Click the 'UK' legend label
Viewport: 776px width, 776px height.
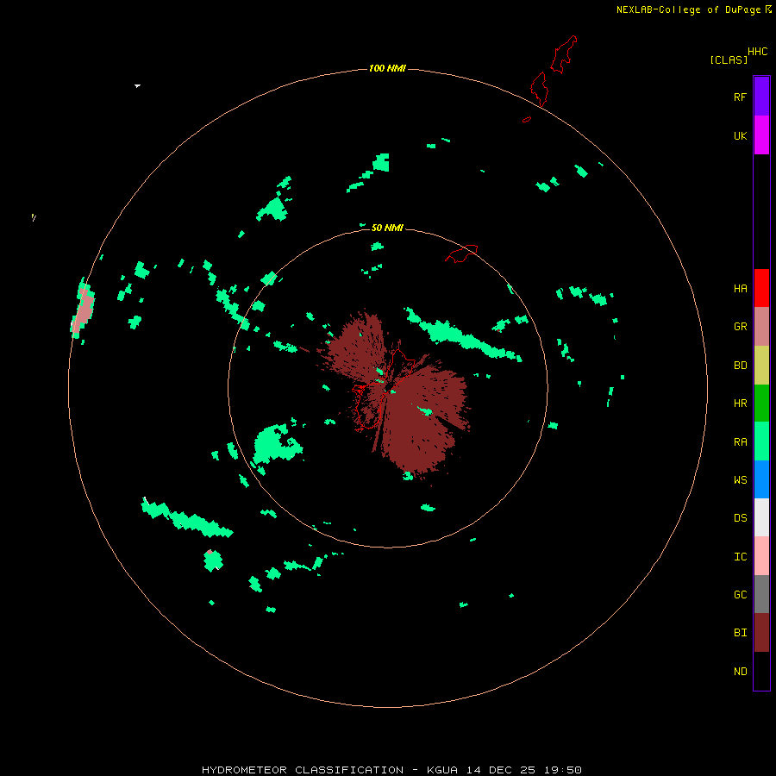point(740,135)
